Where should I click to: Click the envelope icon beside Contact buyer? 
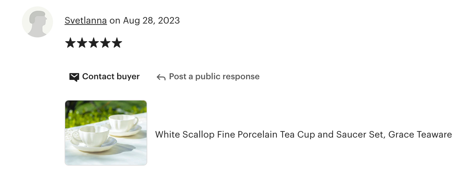tap(74, 77)
